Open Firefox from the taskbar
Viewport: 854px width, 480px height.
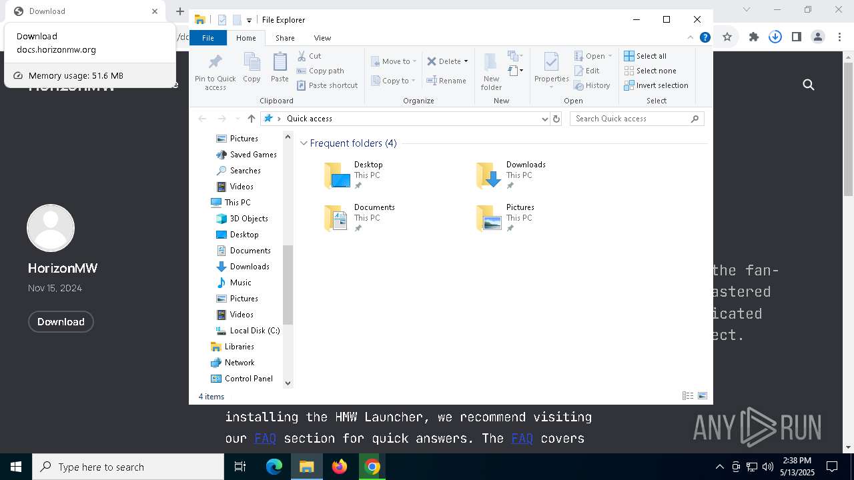(x=340, y=467)
